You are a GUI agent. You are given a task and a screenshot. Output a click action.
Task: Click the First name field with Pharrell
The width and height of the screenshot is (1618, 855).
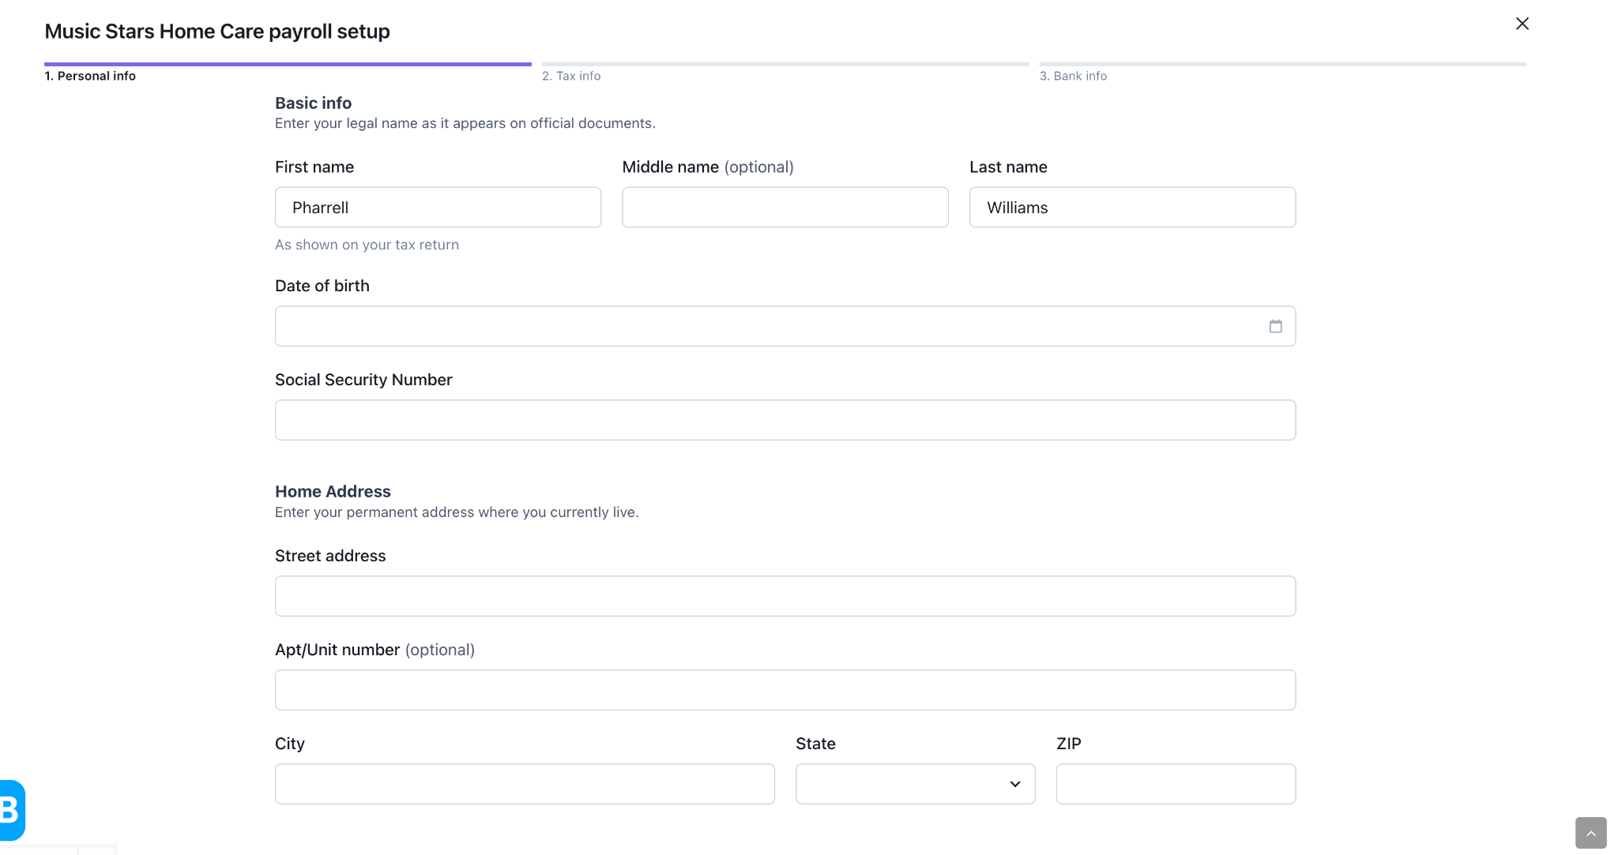point(438,208)
